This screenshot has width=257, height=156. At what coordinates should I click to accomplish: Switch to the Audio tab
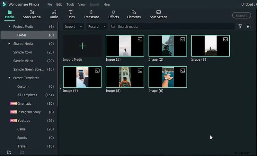[54, 14]
